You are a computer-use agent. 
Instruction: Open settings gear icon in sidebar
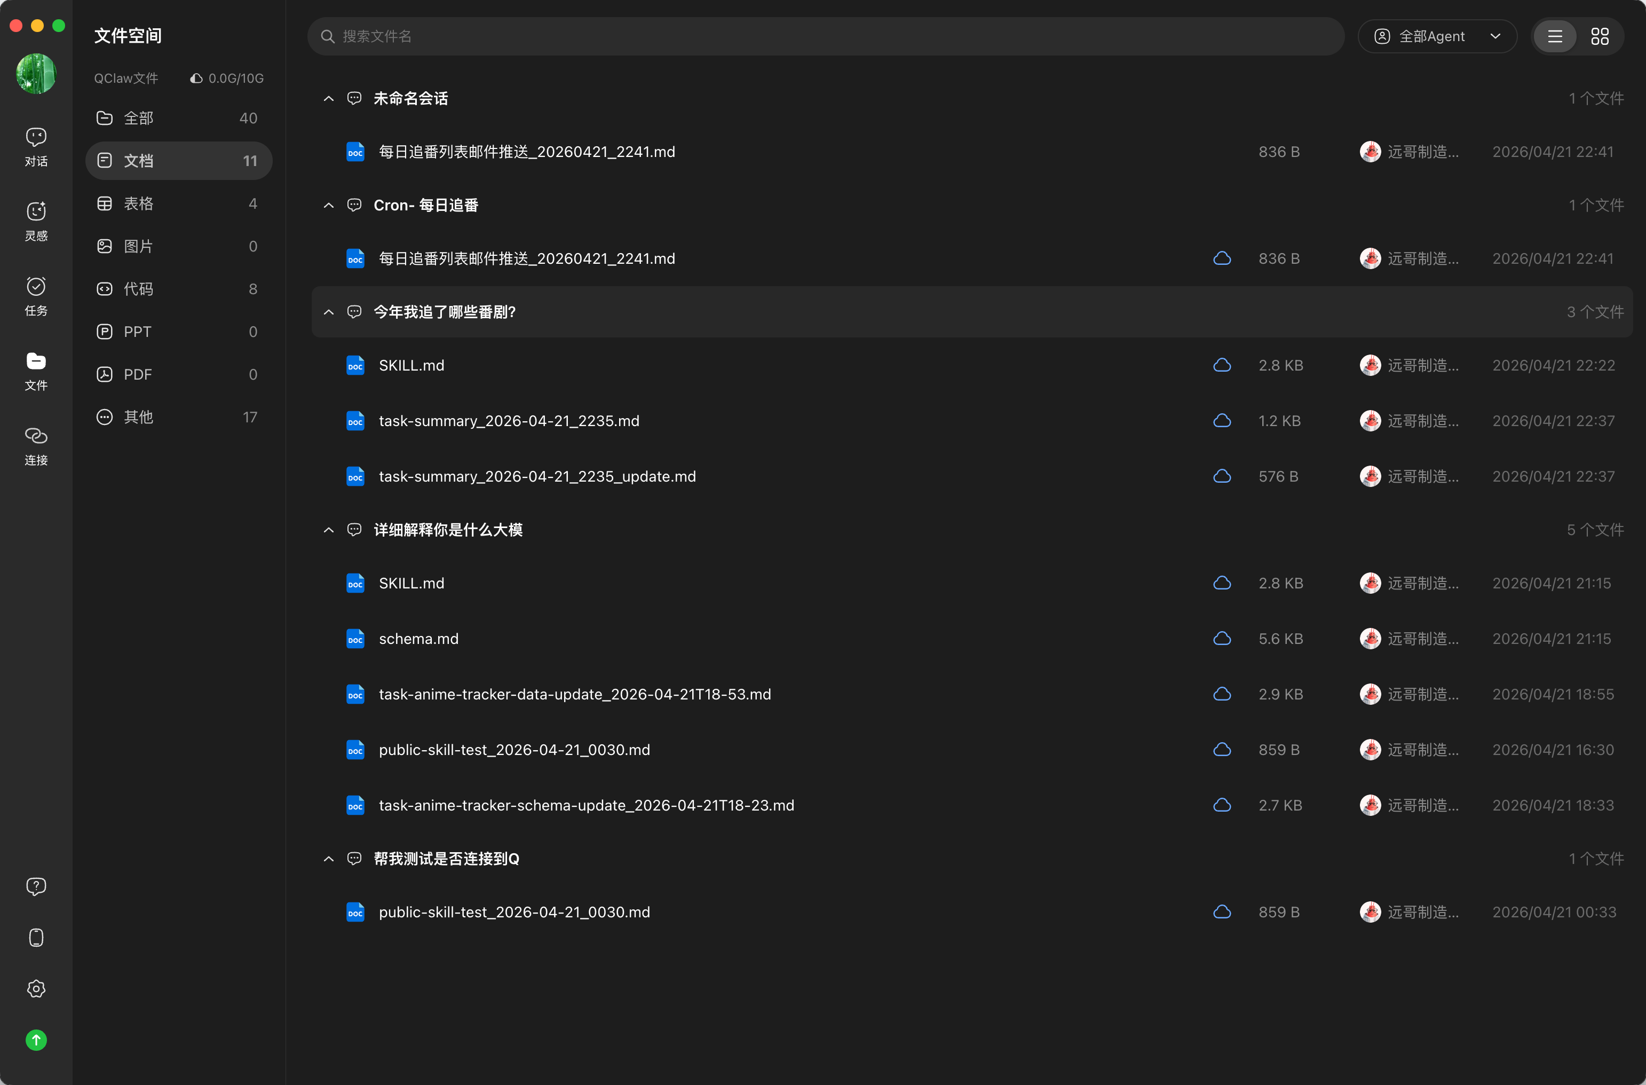(36, 989)
